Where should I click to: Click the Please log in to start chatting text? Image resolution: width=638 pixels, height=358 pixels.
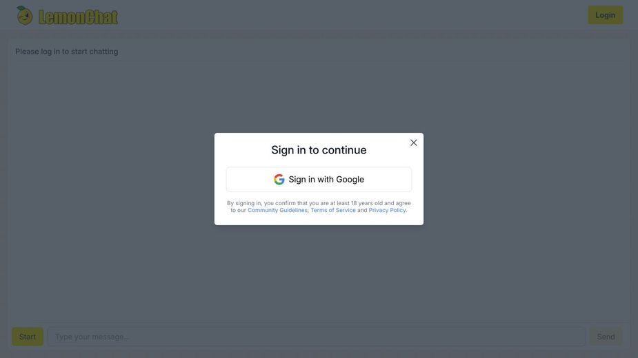point(67,52)
